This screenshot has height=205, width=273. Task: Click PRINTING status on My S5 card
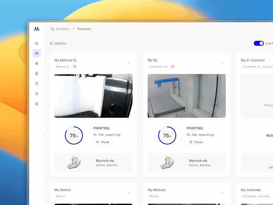[x=195, y=128]
